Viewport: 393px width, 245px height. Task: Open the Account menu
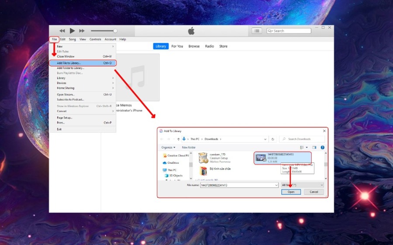[x=110, y=39]
